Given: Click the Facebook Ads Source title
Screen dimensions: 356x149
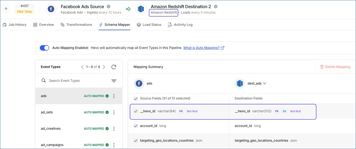Looking at the screenshot, I should pyautogui.click(x=82, y=7).
